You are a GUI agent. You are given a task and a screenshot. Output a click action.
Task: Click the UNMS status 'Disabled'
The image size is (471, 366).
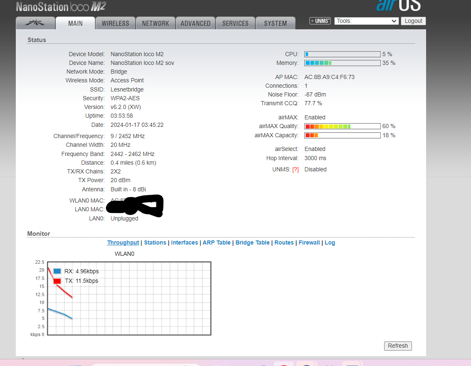click(x=316, y=169)
